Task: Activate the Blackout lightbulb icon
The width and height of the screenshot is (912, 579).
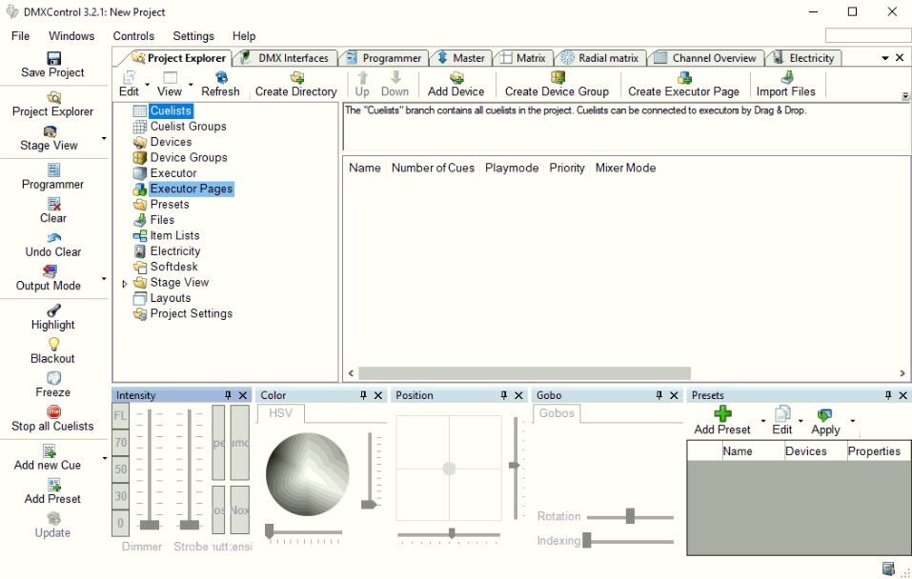Action: point(53,344)
